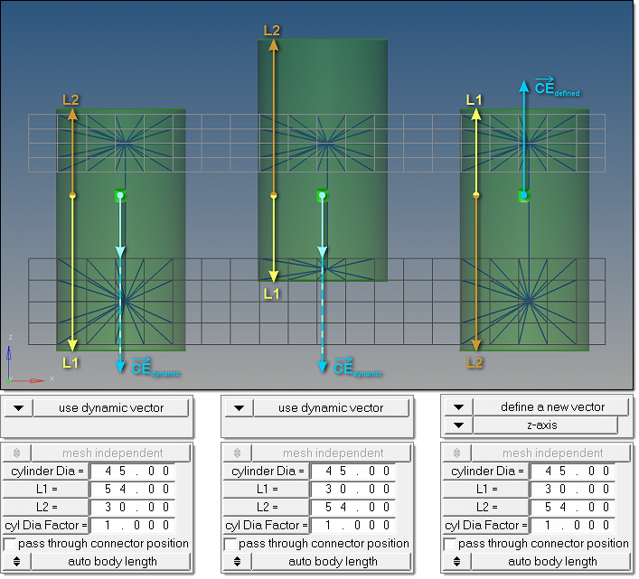Open dropdown arrow beside 'define a new vector'
This screenshot has height=579, width=639.
click(458, 407)
